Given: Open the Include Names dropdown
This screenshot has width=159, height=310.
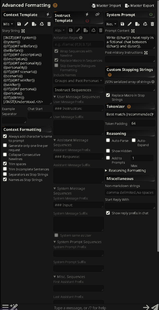Looking at the screenshot, I should [79, 81].
